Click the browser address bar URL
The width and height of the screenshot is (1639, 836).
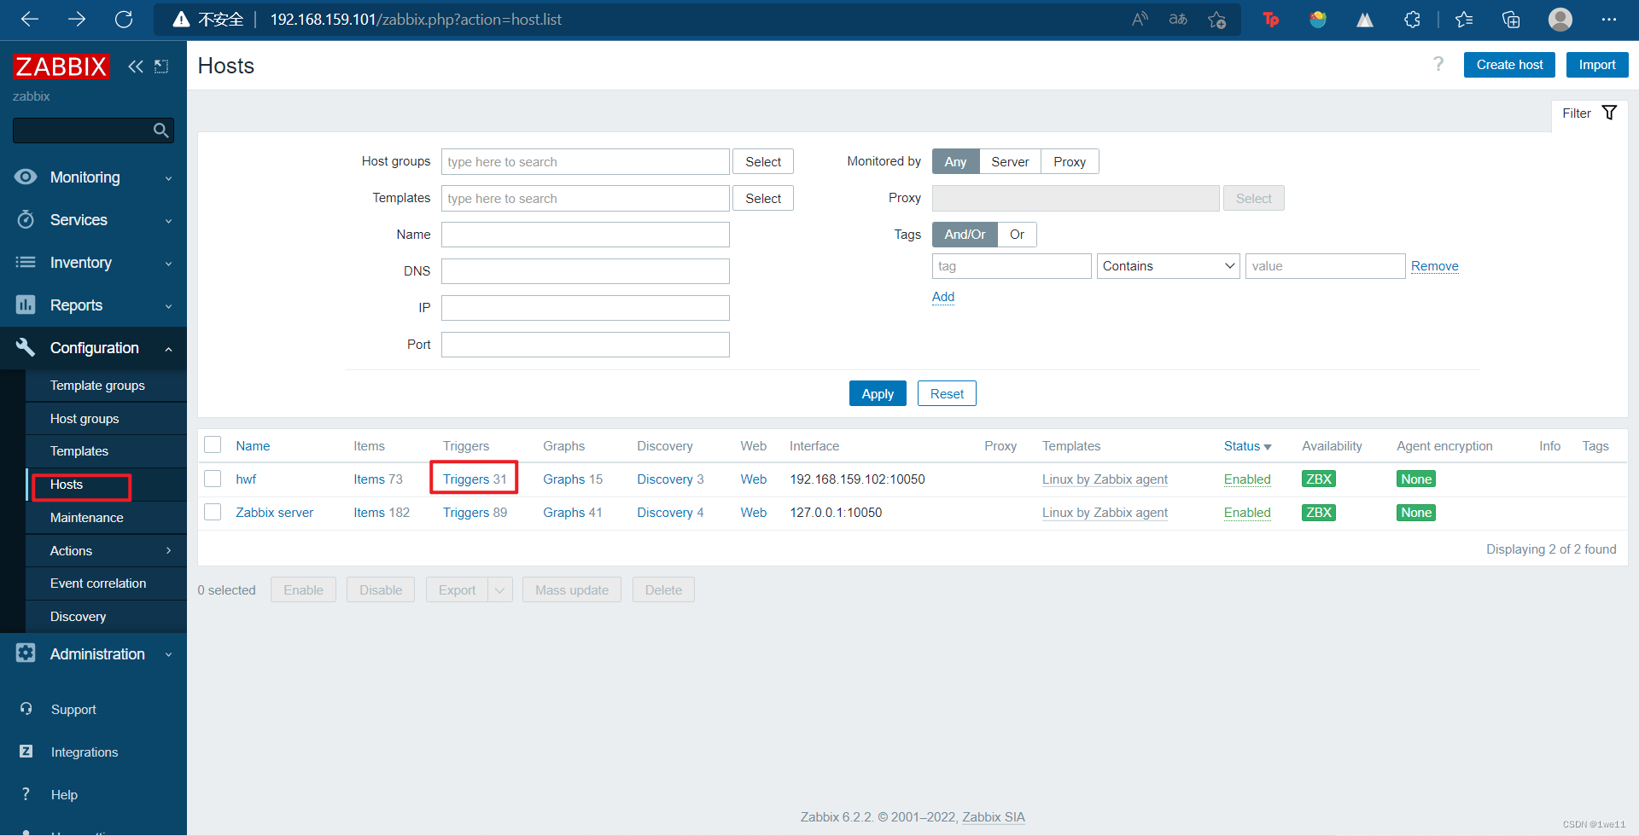tap(416, 20)
